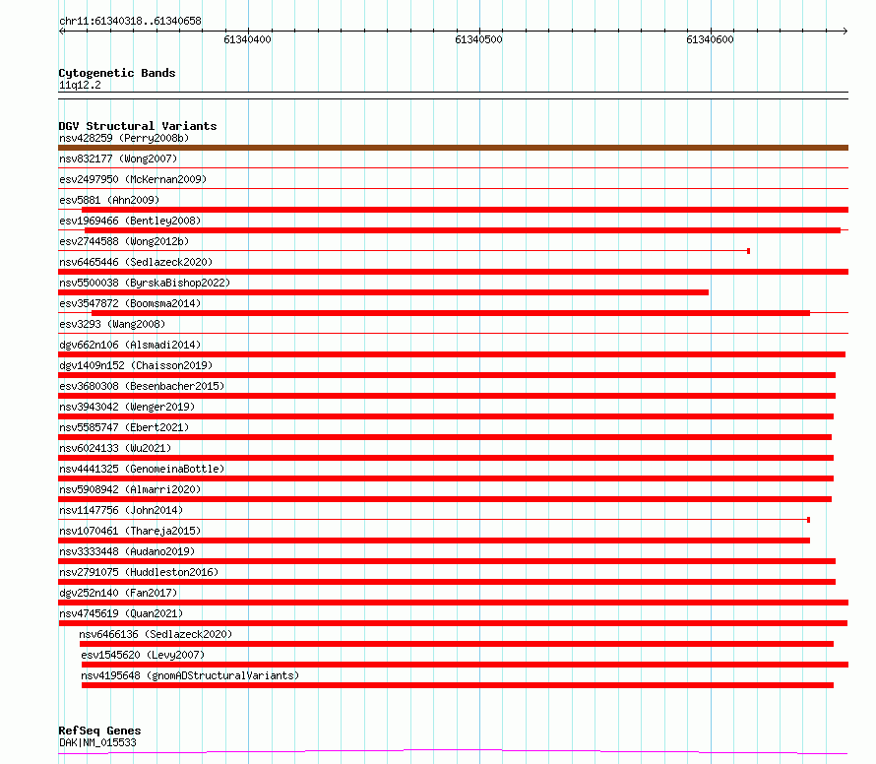Select the nsv428259 (Perry2008b) variant label
876x764 pixels.
[124, 138]
